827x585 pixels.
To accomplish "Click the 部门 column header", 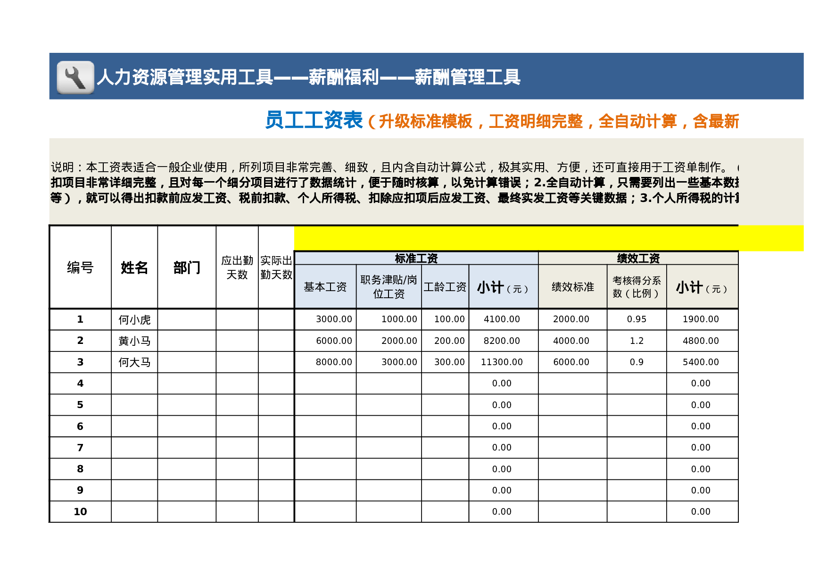I will point(186,268).
